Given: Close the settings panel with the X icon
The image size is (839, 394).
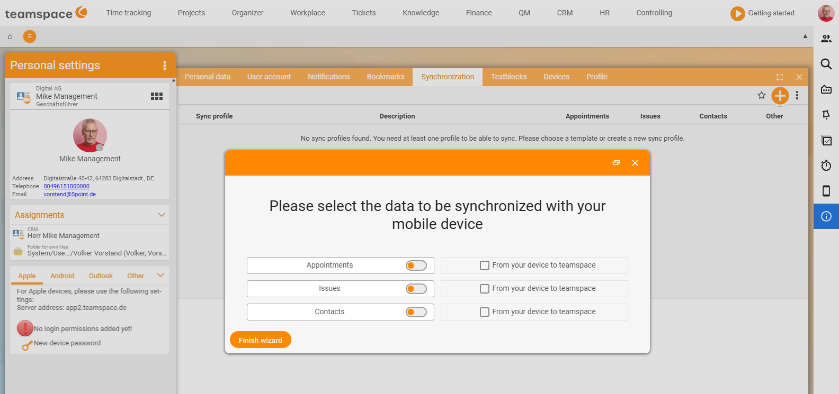Looking at the screenshot, I should coord(799,77).
